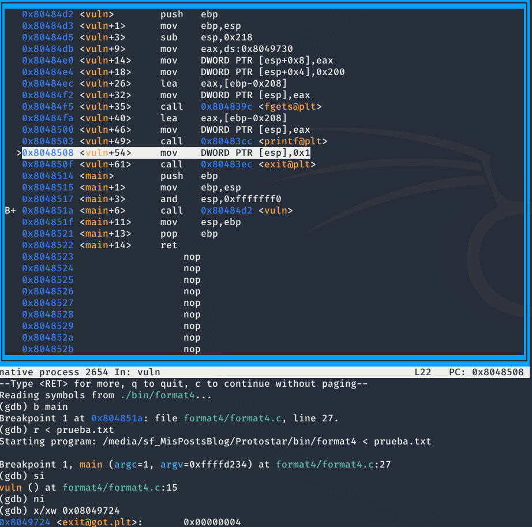
Task: Click the <main> push ebp label
Action: [x=97, y=176]
